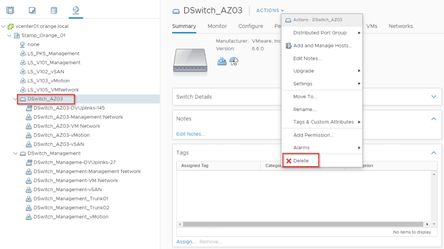The height and width of the screenshot is (249, 444).
Task: Open the ACTIONS dropdown
Action: [x=270, y=10]
